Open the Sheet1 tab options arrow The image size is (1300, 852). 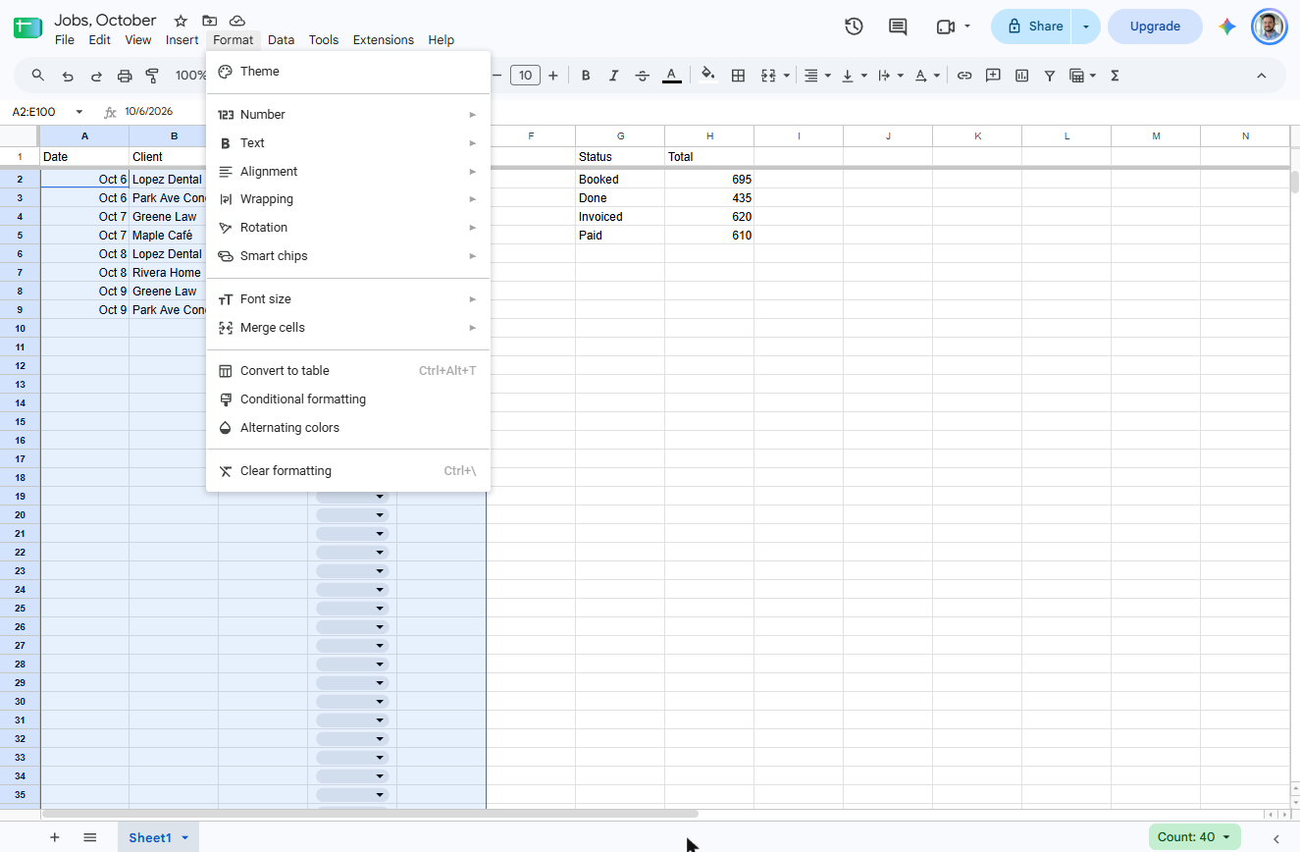184,837
